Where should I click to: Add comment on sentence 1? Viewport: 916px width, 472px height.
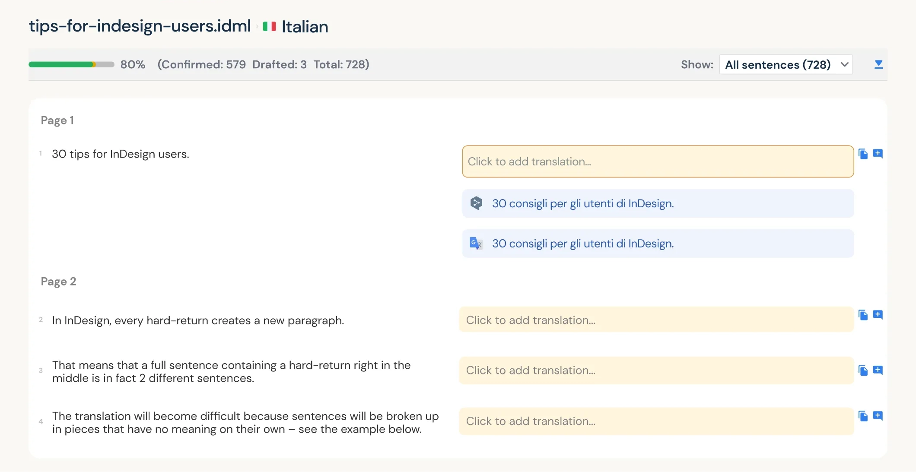[x=878, y=154]
